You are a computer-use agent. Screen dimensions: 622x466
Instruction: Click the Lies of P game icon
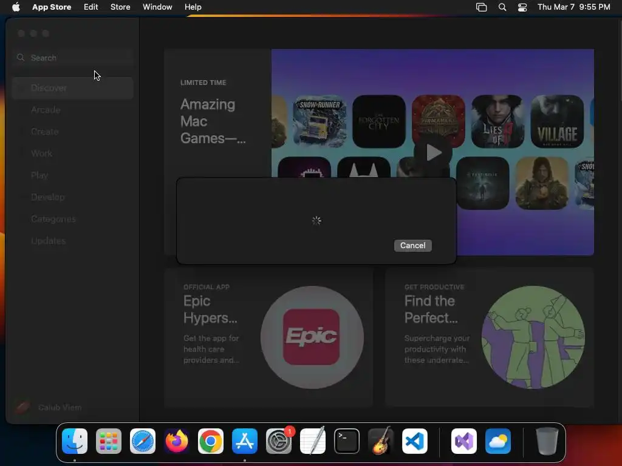coord(497,121)
